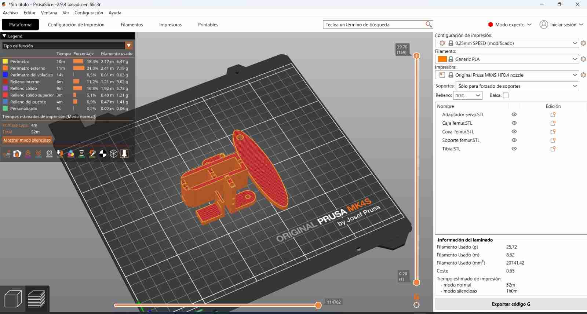Viewport: 587px width, 314px height.
Task: Open filament settings gear for Generic PLA
Action: [x=583, y=59]
